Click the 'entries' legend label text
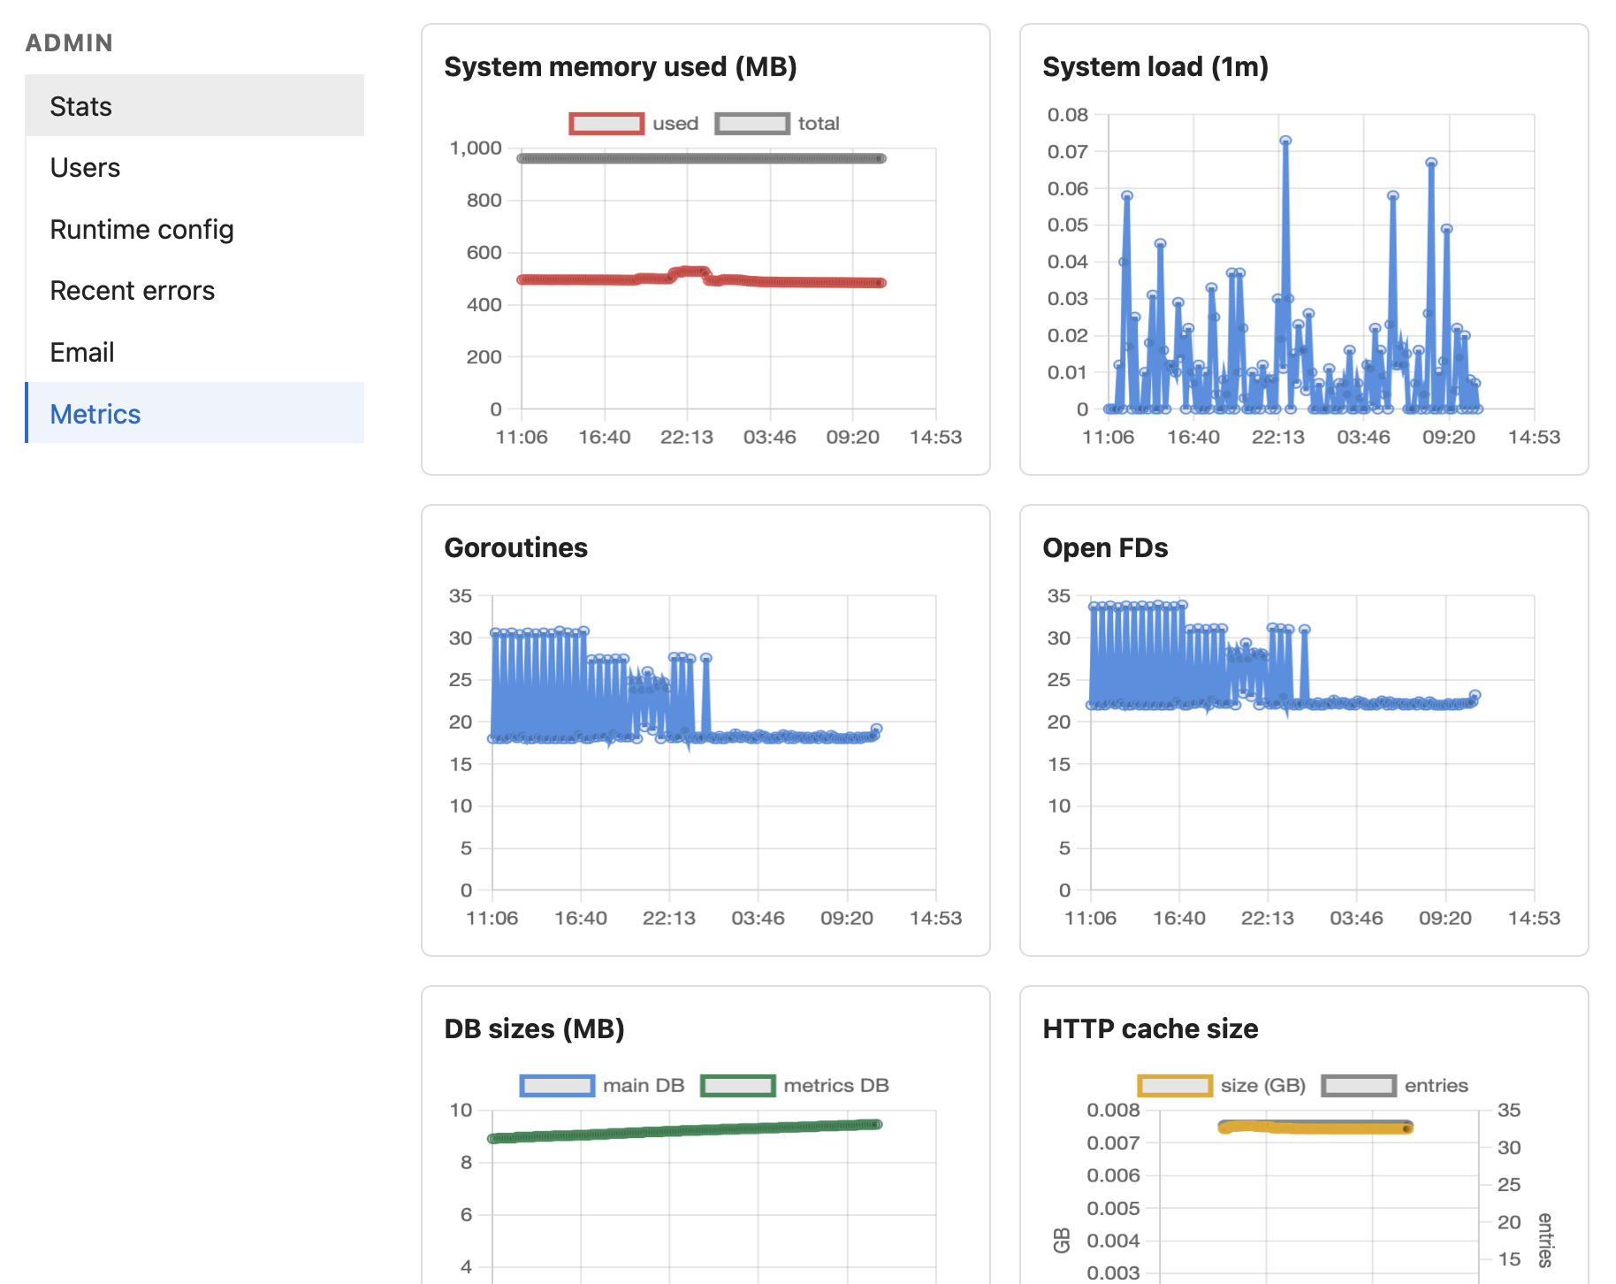Viewport: 1616px width, 1284px height. [x=1437, y=1086]
